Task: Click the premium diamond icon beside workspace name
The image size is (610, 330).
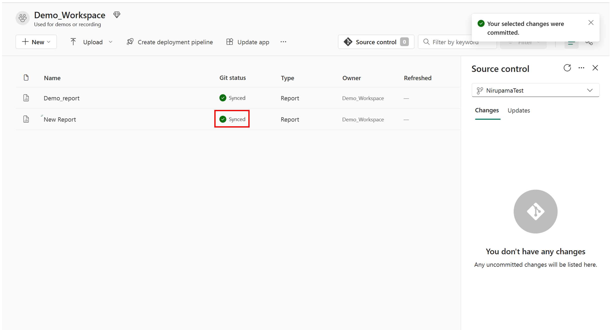Action: pos(117,15)
